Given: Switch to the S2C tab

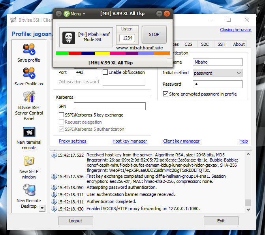Looking at the screenshot, I should point(205,44).
